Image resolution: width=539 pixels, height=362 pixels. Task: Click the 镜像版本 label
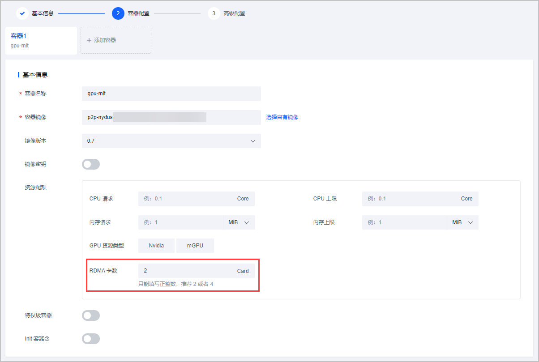coord(35,141)
